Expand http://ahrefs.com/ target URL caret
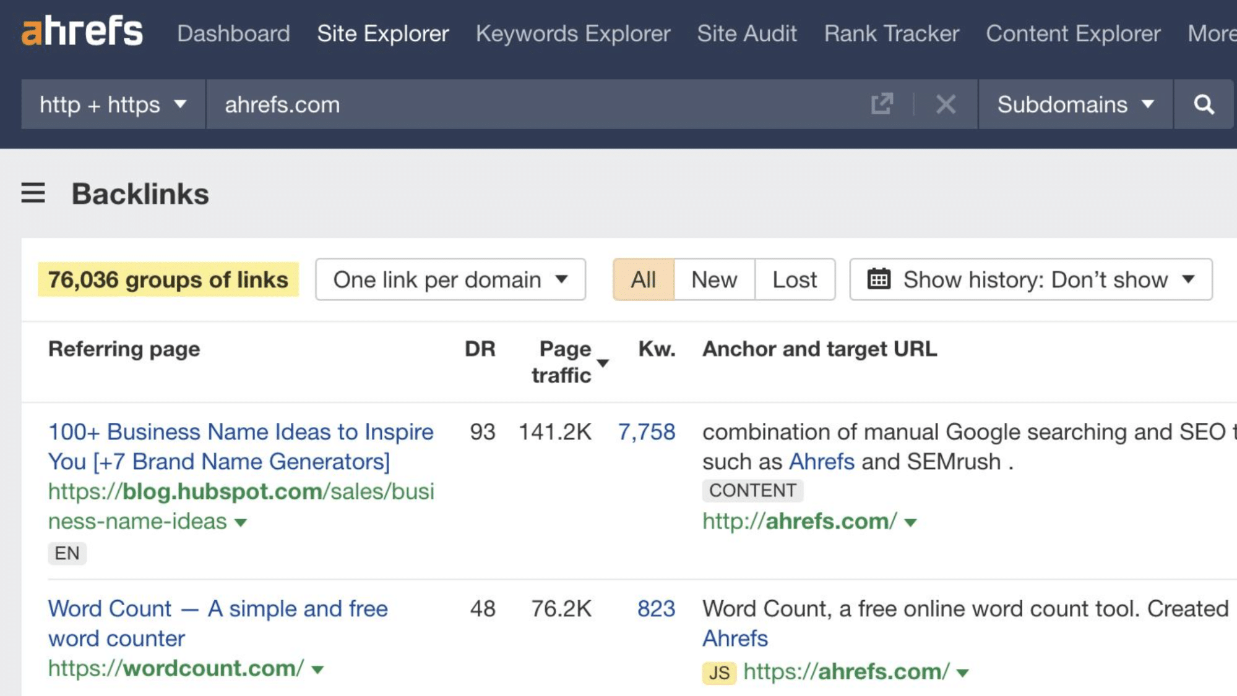This screenshot has height=696, width=1237. coord(910,523)
